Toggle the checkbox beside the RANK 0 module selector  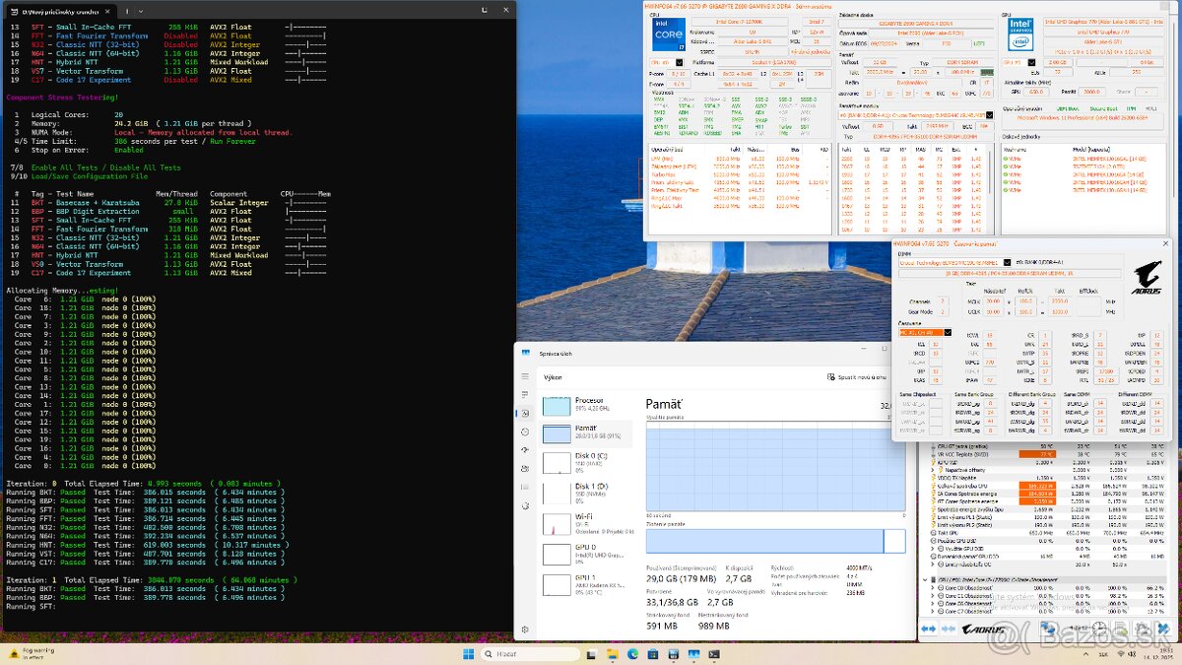pos(1007,262)
